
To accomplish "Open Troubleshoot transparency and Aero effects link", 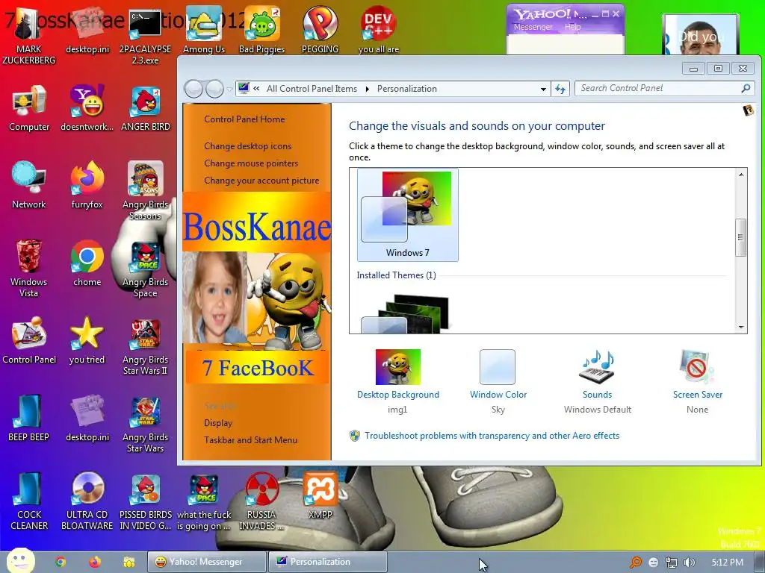I will (492, 436).
